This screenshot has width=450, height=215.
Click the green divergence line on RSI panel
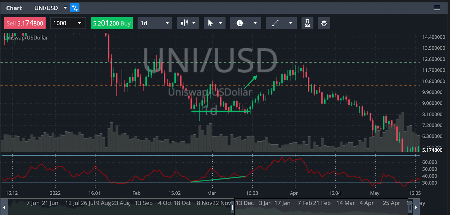coord(218,179)
